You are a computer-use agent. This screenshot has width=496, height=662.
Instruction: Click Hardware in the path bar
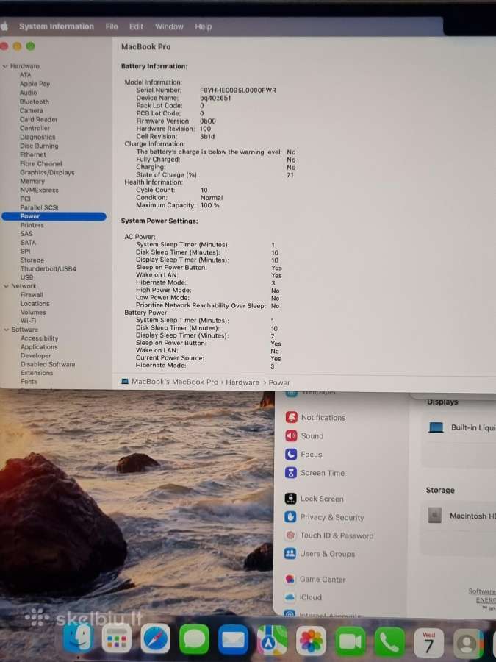242,382
